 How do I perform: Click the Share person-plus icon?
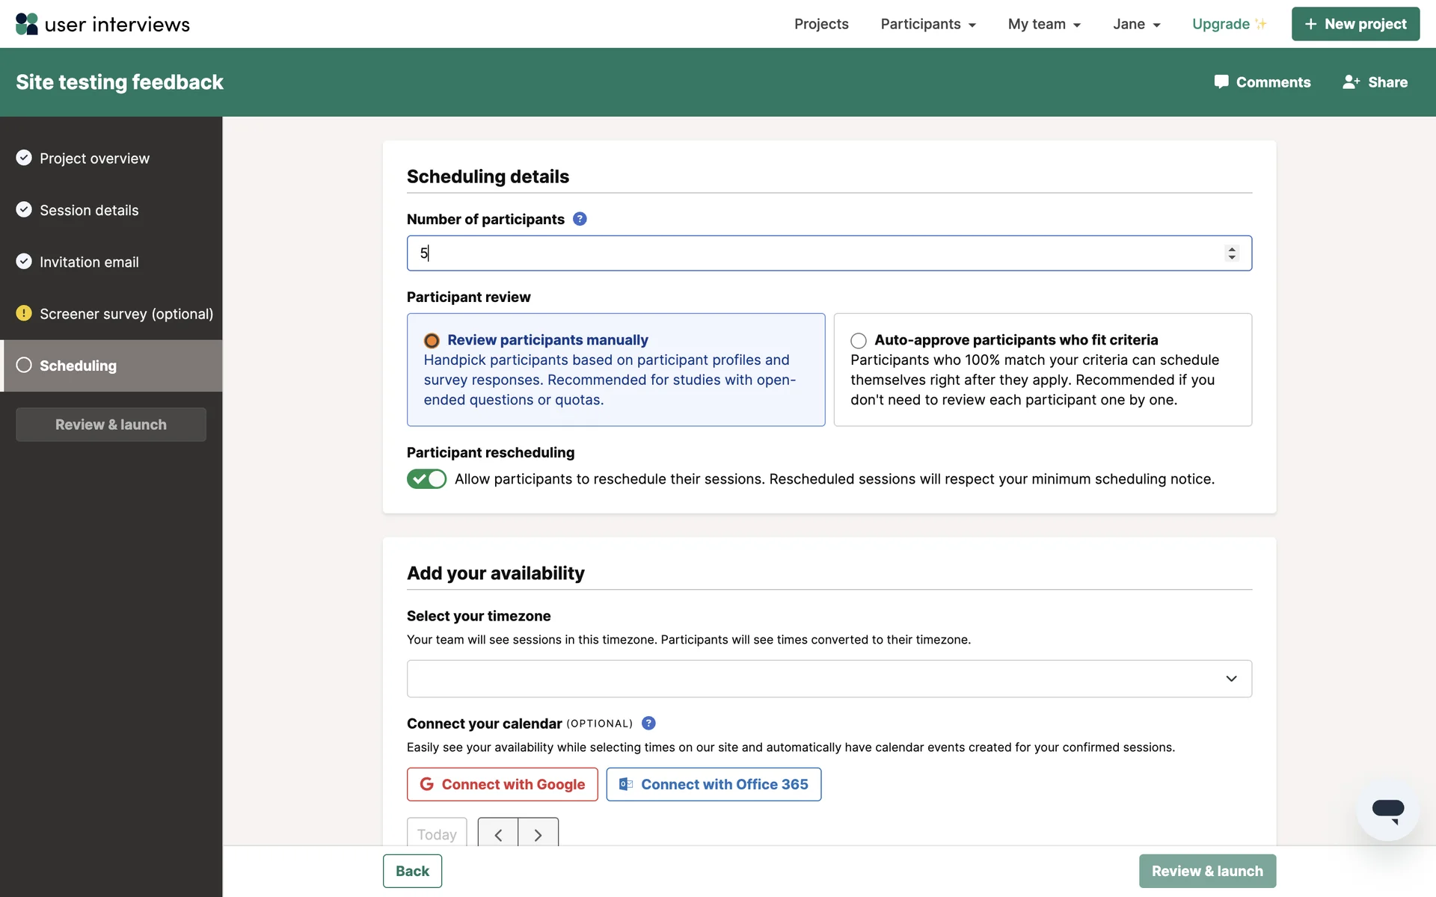pos(1351,82)
